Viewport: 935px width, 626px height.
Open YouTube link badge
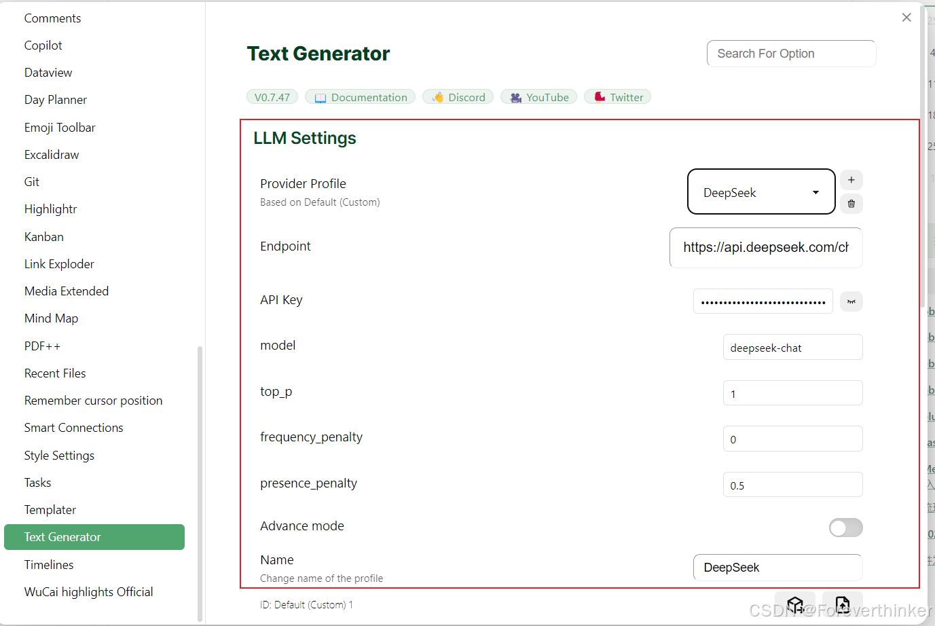pos(538,97)
